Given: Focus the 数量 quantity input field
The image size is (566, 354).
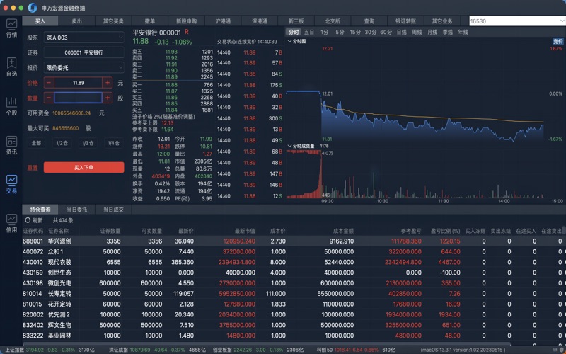Looking at the screenshot, I should click(78, 98).
